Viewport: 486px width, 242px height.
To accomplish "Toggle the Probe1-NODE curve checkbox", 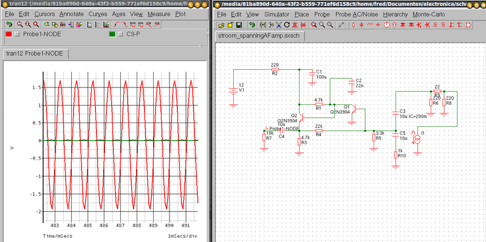I will click(17, 35).
